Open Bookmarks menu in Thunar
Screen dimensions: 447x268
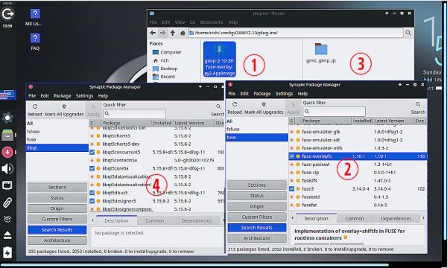coord(212,22)
